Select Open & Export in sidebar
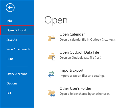 tap(17, 30)
